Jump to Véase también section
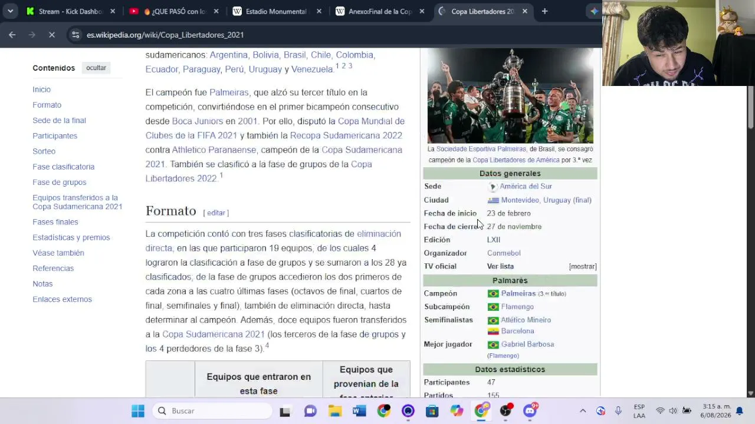Image resolution: width=755 pixels, height=424 pixels. point(58,253)
